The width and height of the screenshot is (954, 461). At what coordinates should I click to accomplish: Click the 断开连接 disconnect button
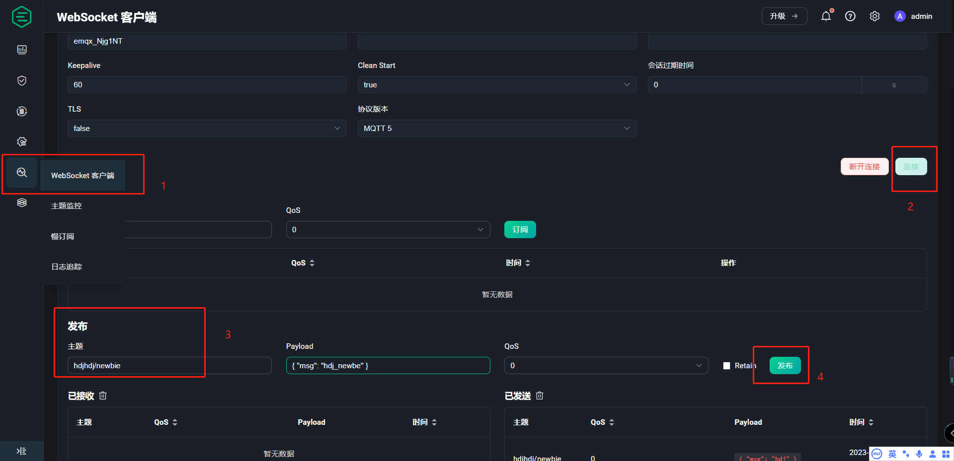[x=865, y=167]
